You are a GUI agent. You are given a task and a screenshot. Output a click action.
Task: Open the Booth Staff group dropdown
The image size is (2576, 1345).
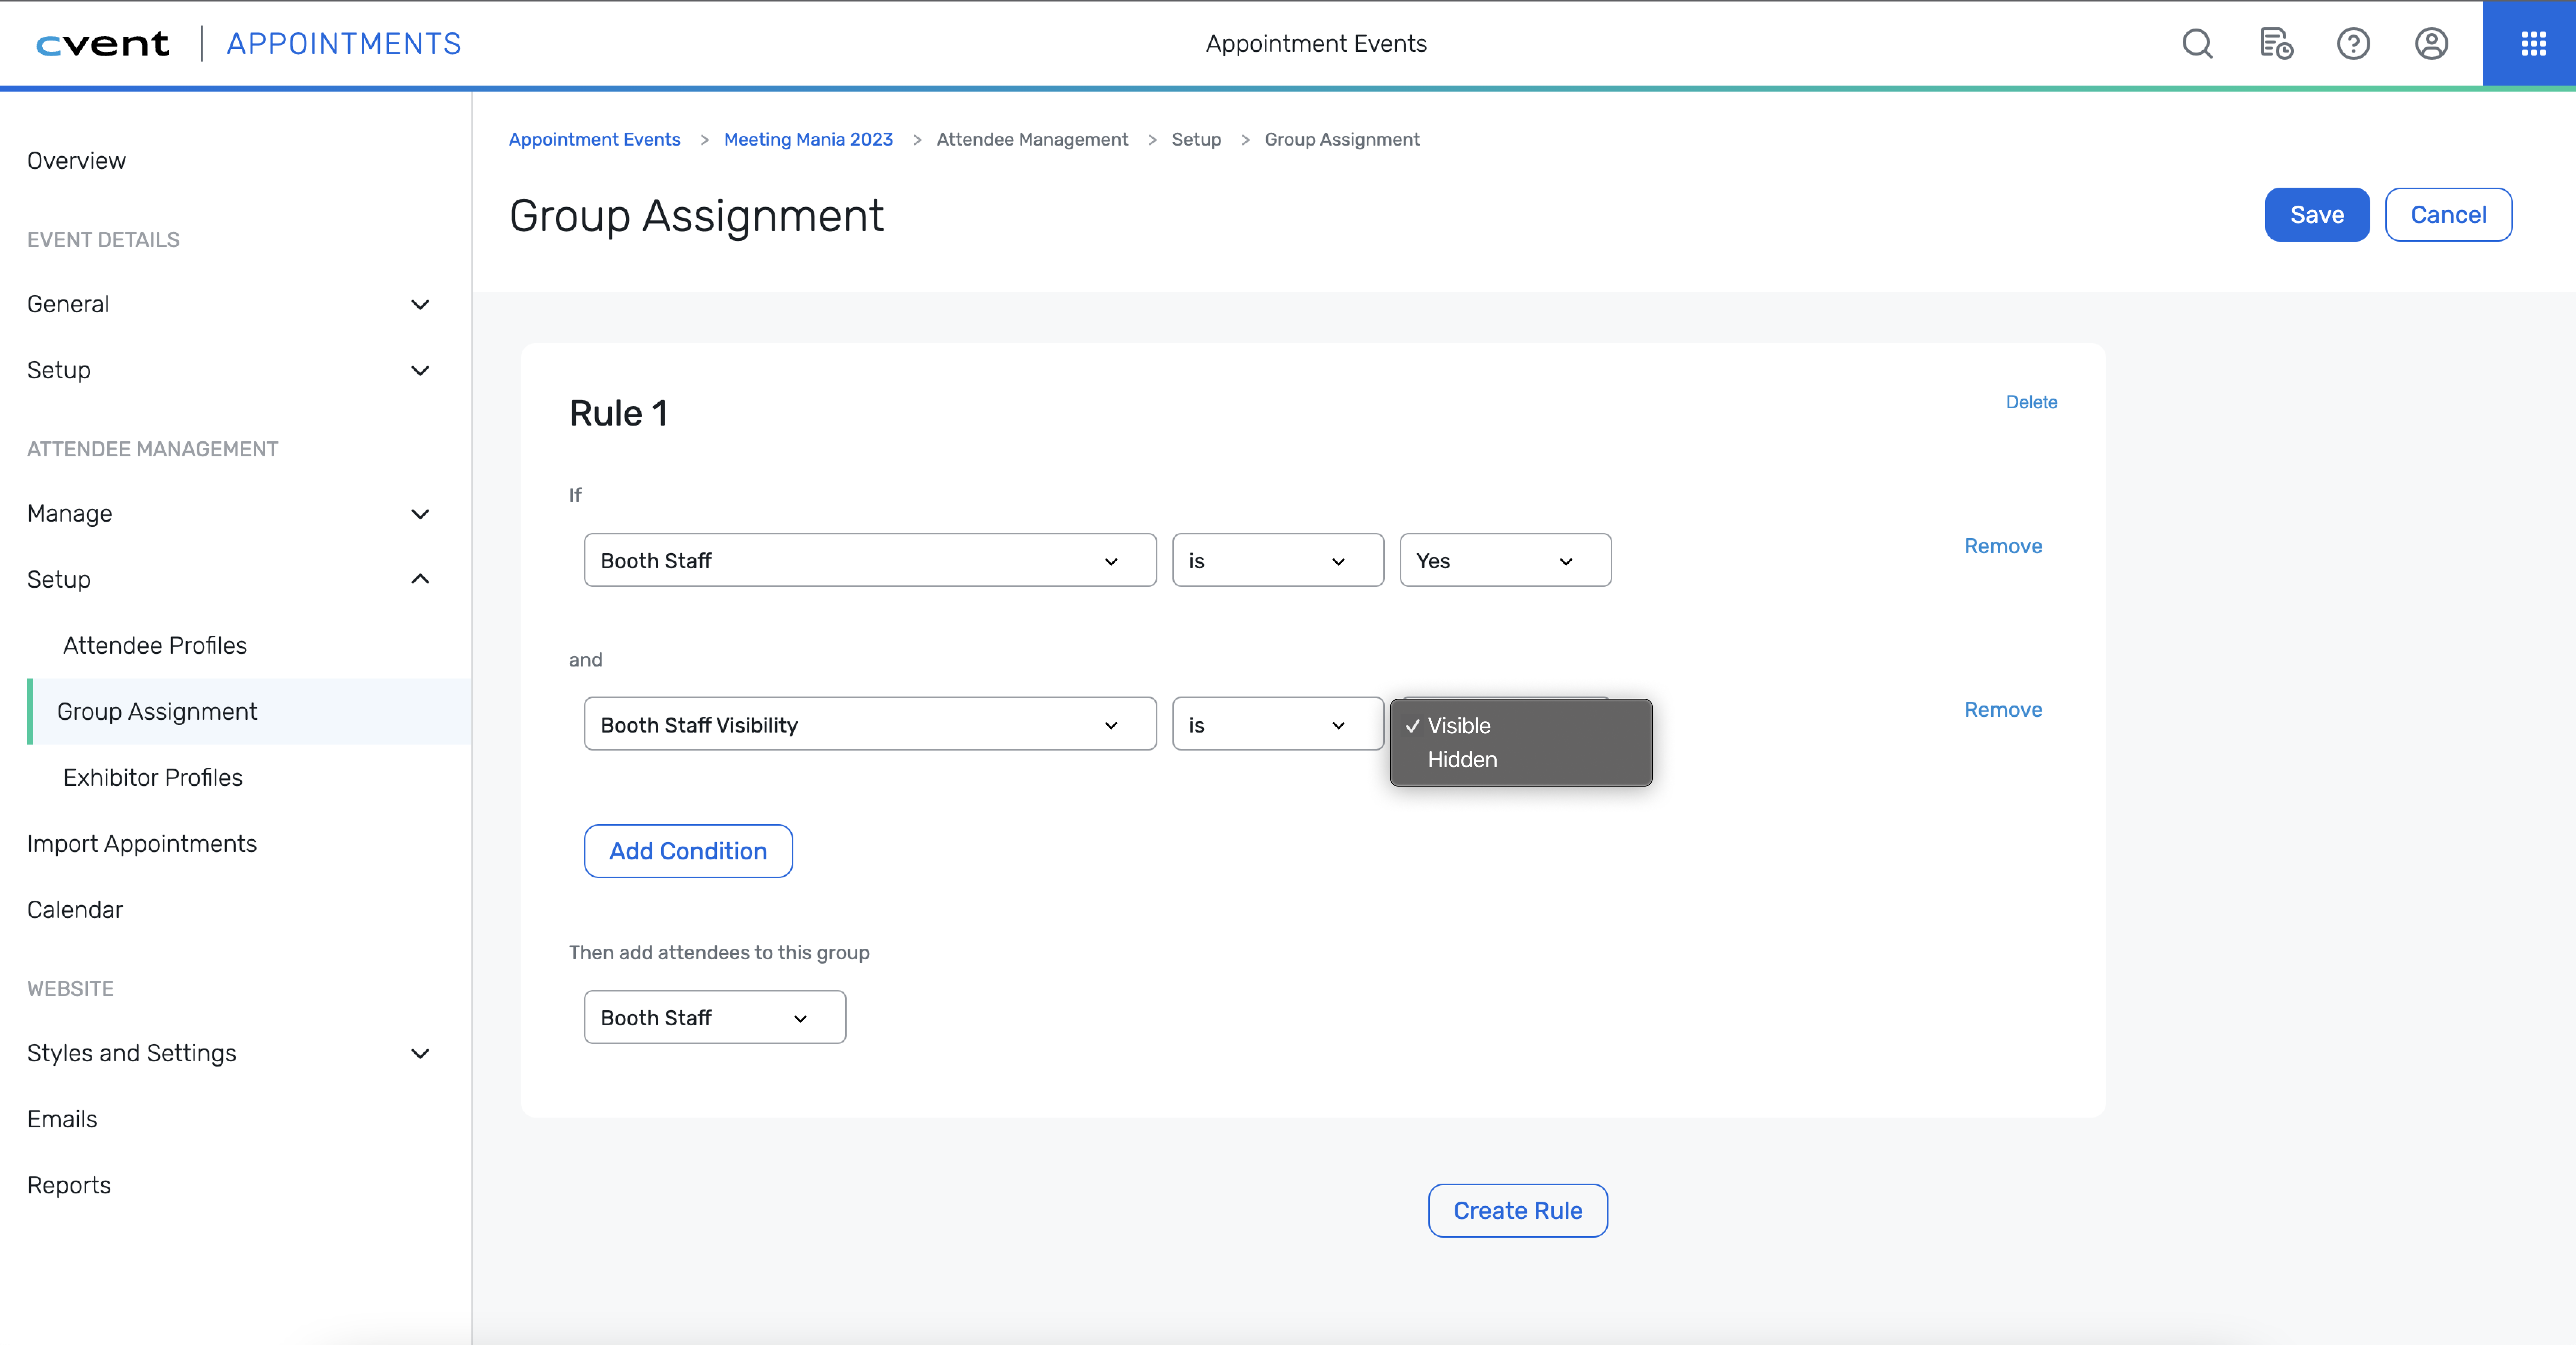pyautogui.click(x=715, y=1017)
